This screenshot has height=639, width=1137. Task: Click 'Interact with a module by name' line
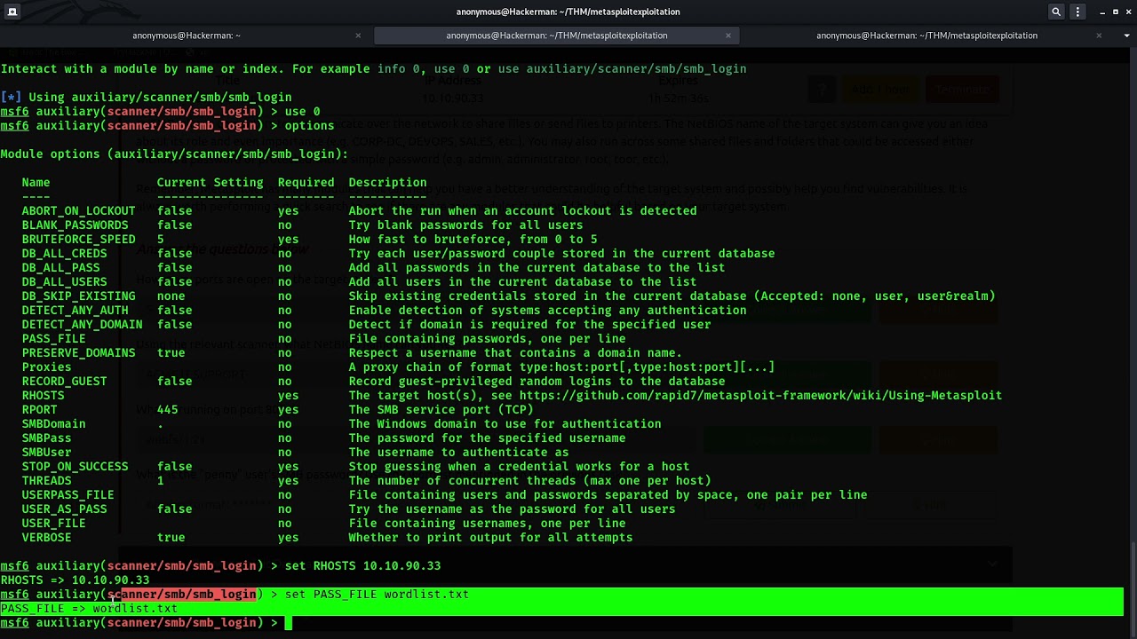click(x=373, y=69)
